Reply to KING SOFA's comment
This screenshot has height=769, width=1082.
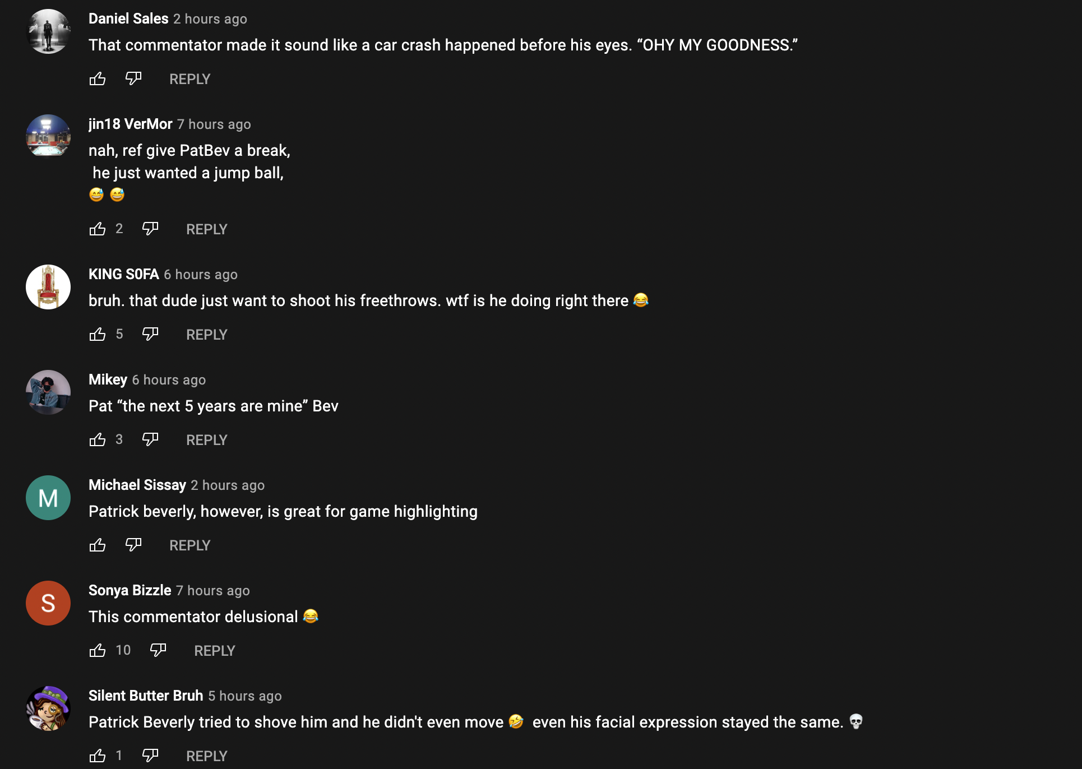click(x=206, y=335)
